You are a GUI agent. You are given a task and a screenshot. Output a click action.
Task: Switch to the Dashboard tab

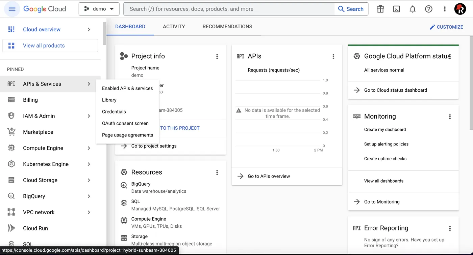point(130,27)
